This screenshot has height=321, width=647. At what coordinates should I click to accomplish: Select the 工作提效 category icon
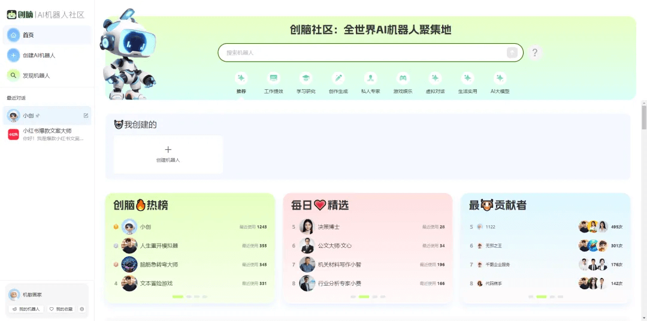pyautogui.click(x=273, y=78)
